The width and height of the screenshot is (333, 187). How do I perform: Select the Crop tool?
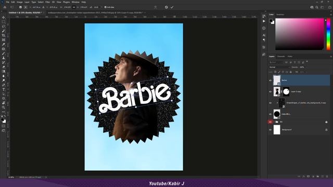point(4,35)
